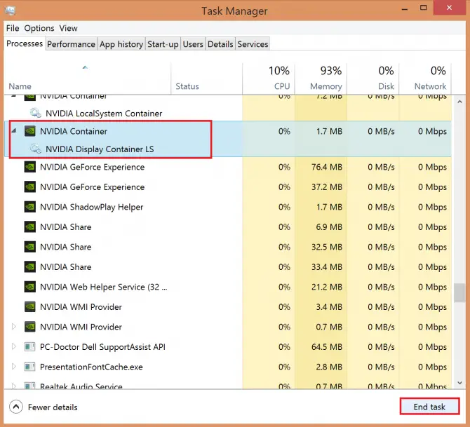Sort processes by Name column header

pyautogui.click(x=87, y=79)
